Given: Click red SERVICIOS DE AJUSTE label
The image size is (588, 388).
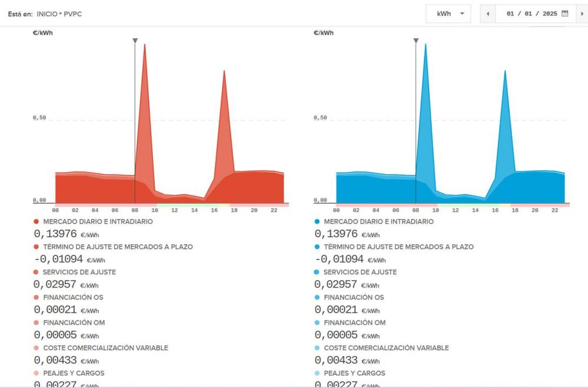Looking at the screenshot, I should 79,272.
